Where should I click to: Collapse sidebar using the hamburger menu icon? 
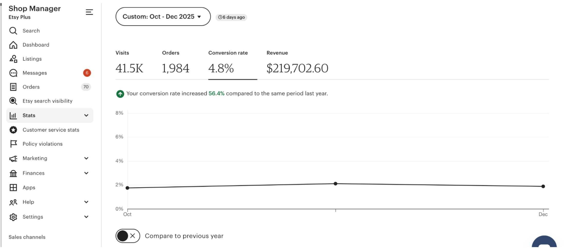point(89,12)
